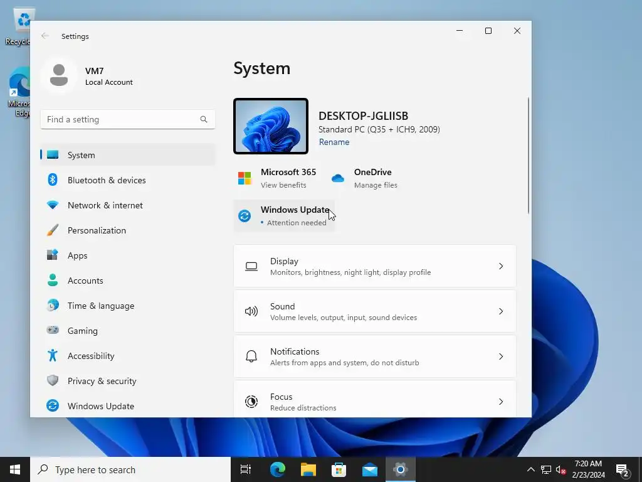Open Network & internet category

point(127,205)
